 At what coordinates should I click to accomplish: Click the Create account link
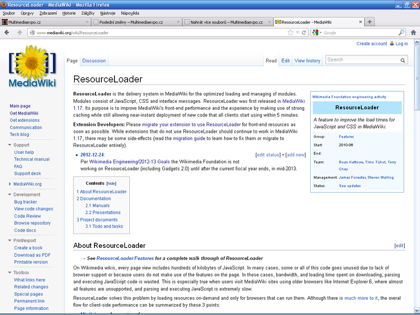pos(372,44)
